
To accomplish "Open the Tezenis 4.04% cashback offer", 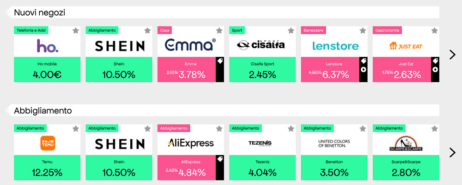I will (262, 167).
